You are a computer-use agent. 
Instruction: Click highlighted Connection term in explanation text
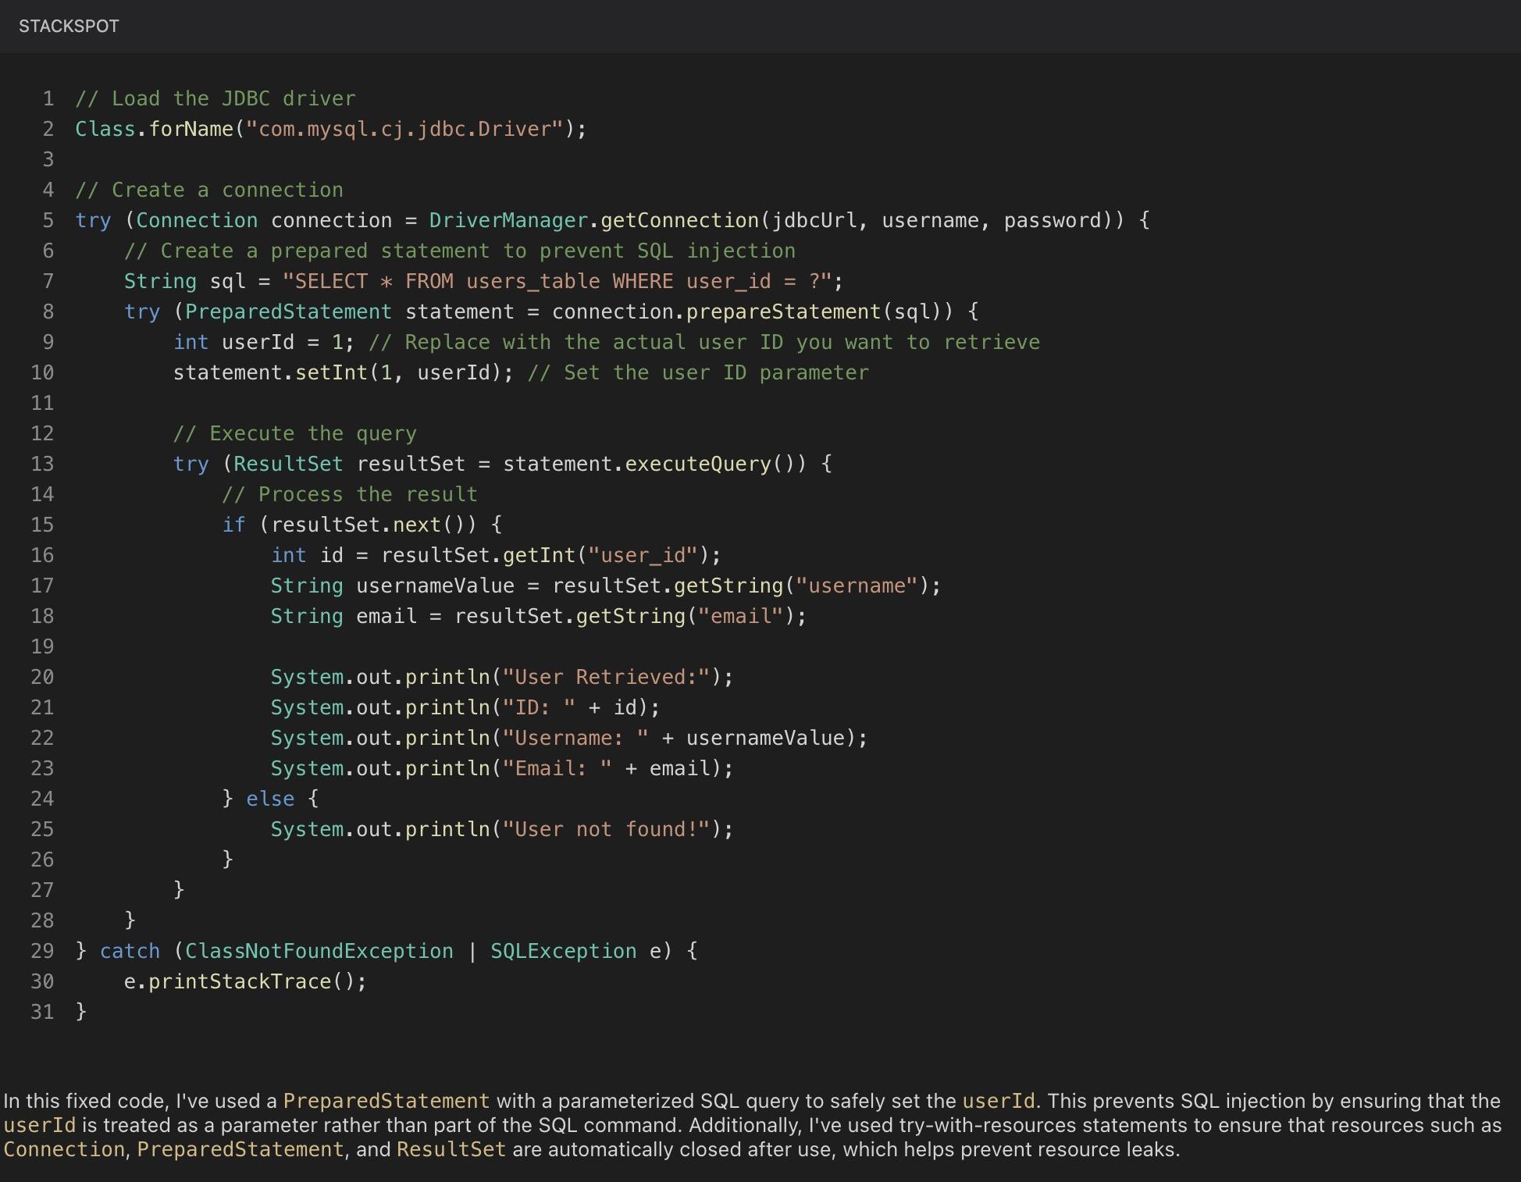[x=64, y=1149]
